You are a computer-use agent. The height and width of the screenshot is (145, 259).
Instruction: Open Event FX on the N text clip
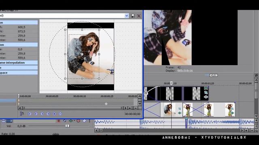coord(206,97)
